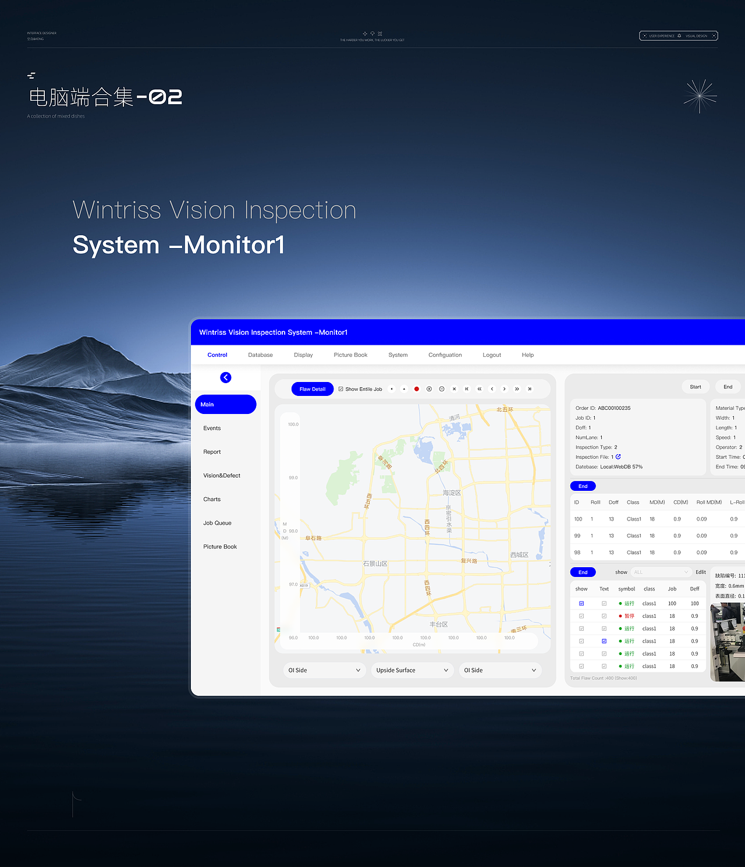This screenshot has height=867, width=745.
Task: Open the Display menu tab
Action: pyautogui.click(x=303, y=355)
